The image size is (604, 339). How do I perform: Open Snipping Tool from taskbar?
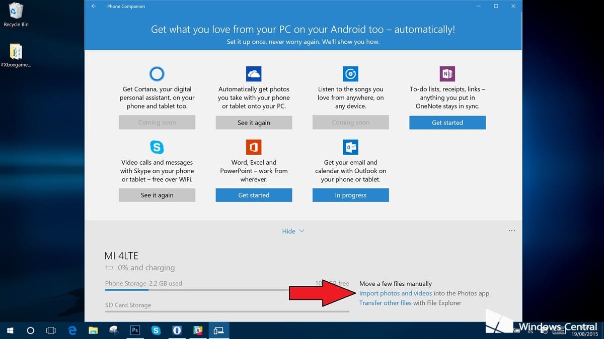(x=114, y=330)
